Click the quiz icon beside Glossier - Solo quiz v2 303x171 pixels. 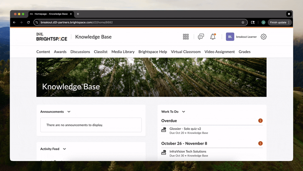pos(164,130)
